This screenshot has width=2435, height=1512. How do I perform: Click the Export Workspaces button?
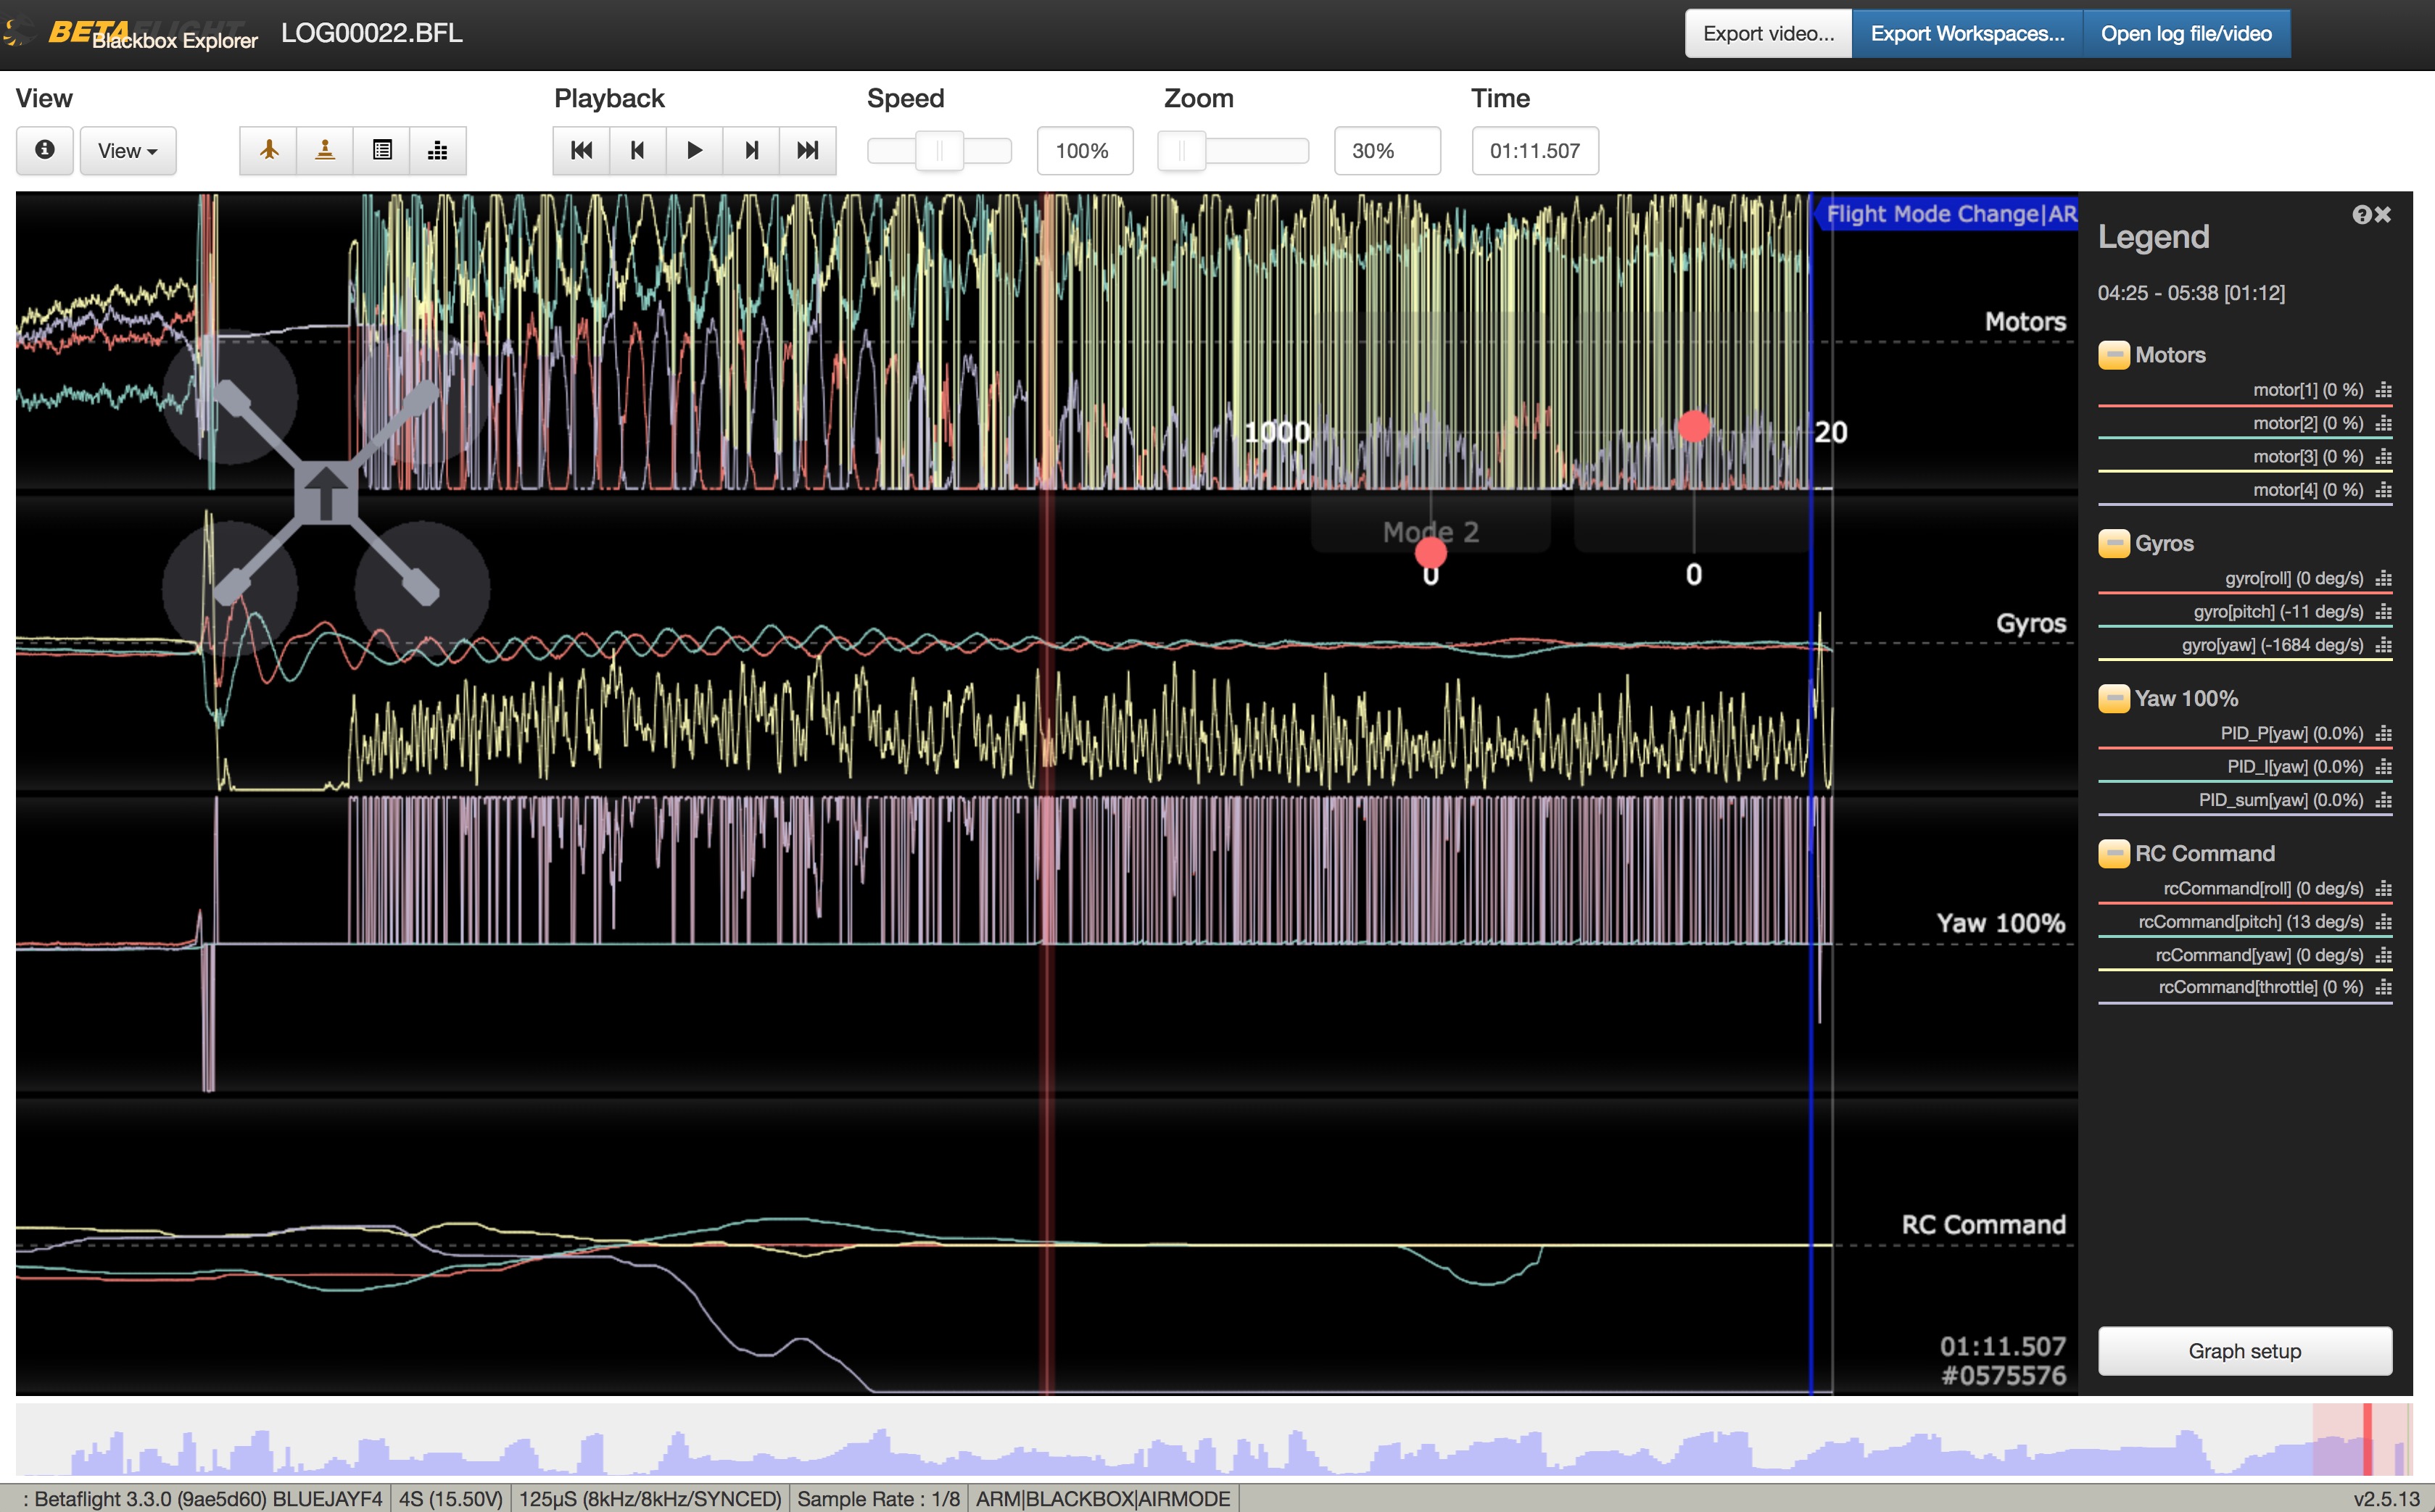1967,32
